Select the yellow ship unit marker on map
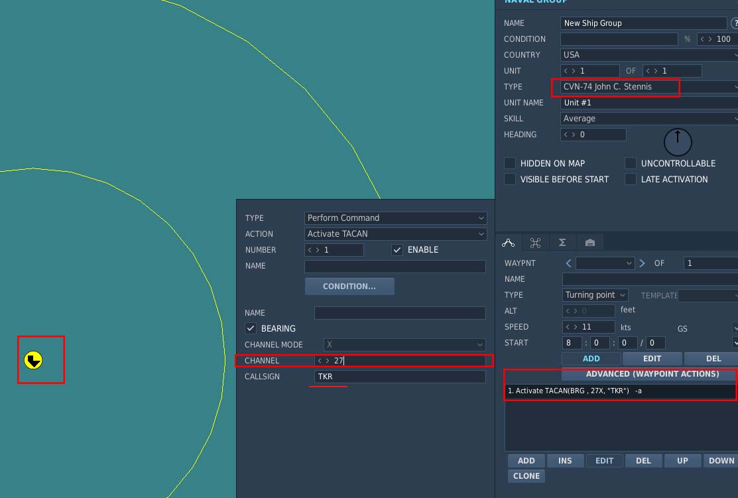 [33, 361]
